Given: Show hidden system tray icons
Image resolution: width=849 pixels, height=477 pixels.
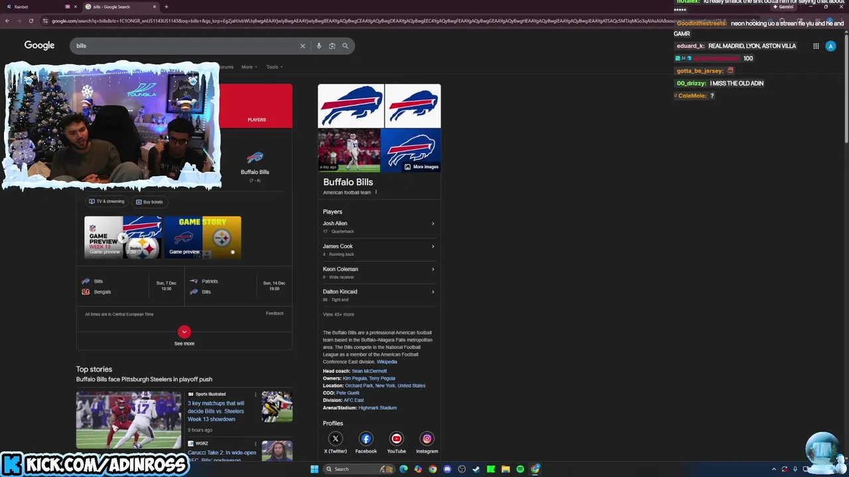Looking at the screenshot, I should pos(774,469).
